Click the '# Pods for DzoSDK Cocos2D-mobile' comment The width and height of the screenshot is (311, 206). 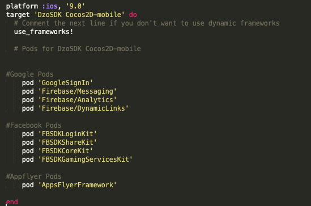click(78, 49)
